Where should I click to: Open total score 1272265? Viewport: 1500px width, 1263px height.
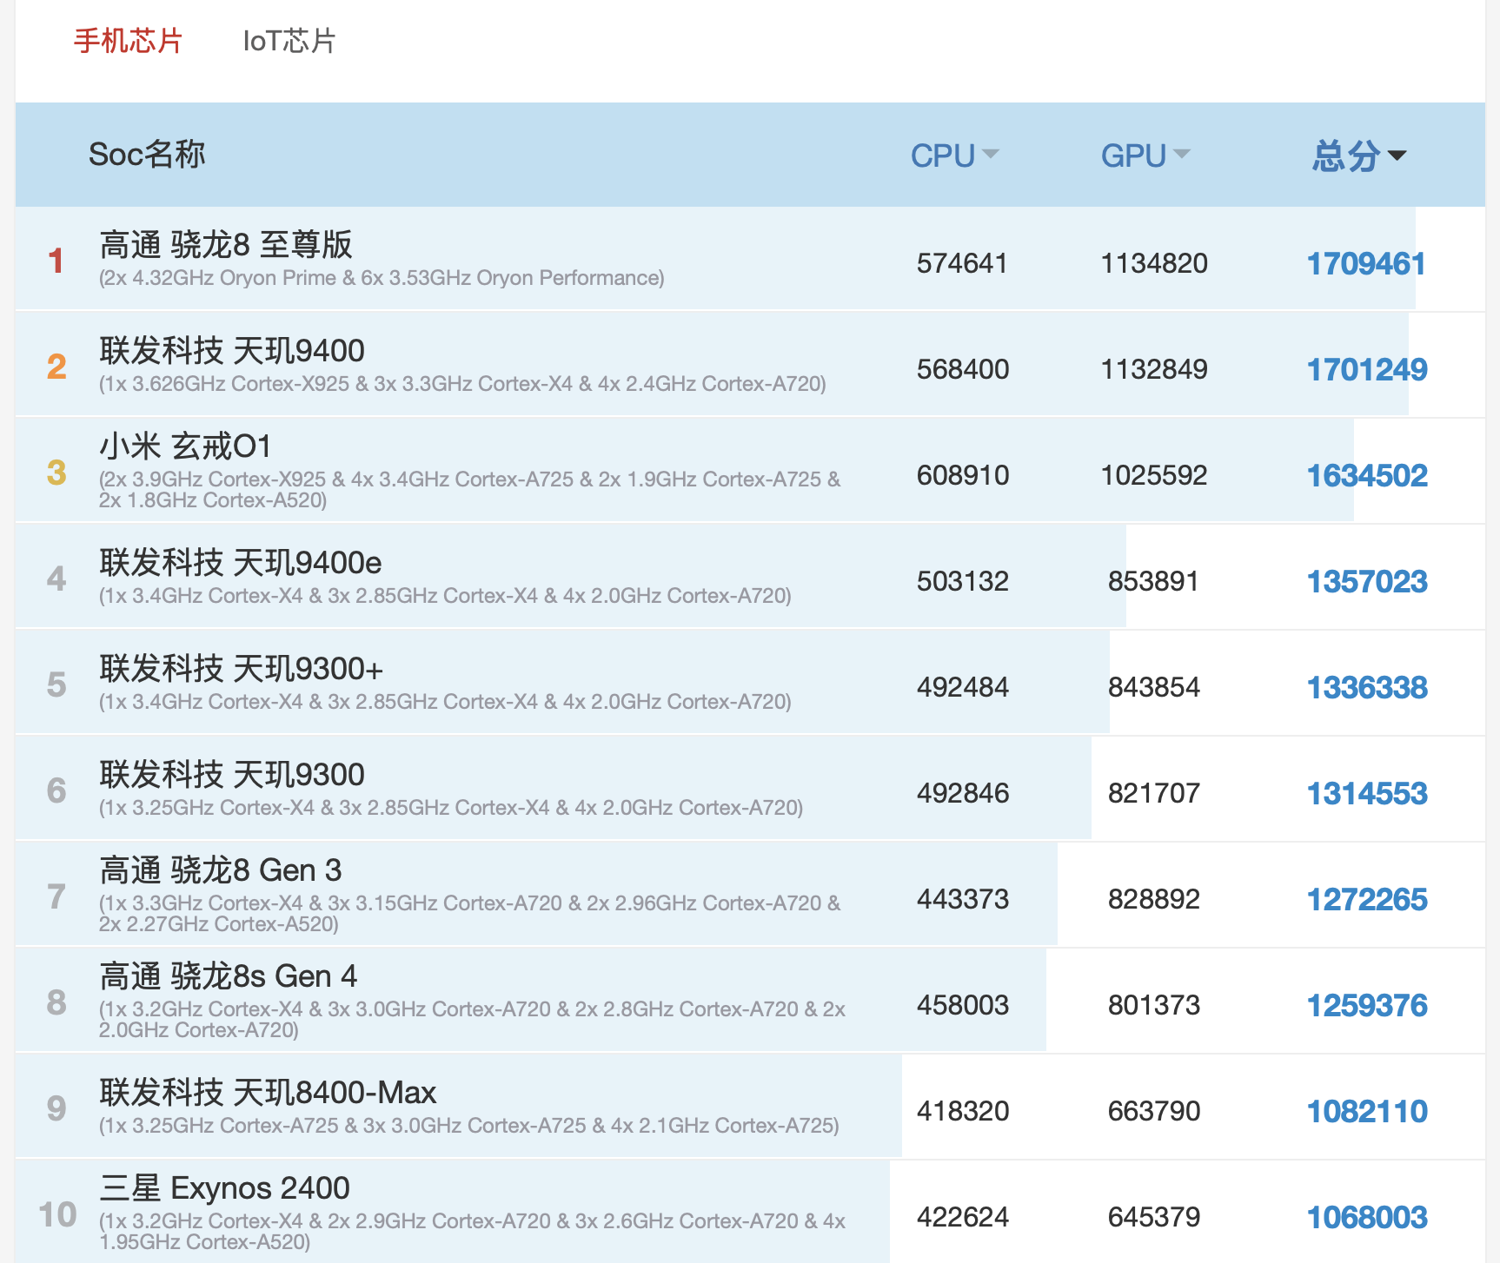(x=1367, y=900)
